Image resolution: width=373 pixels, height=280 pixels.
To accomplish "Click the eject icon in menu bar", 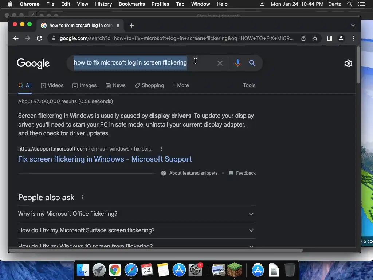I will click(x=262, y=4).
